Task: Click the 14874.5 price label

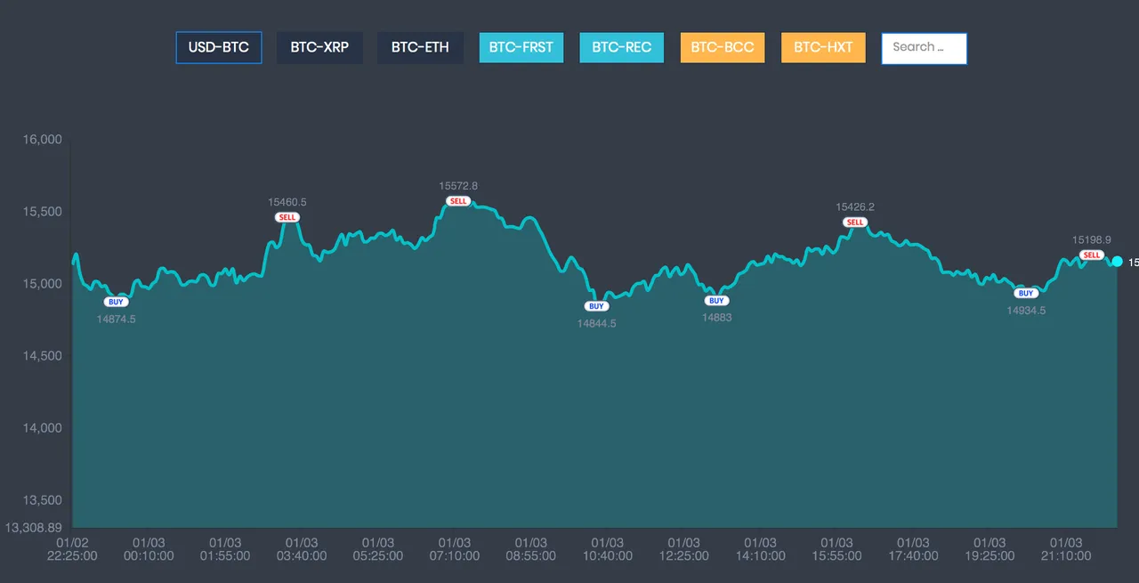Action: [x=117, y=320]
